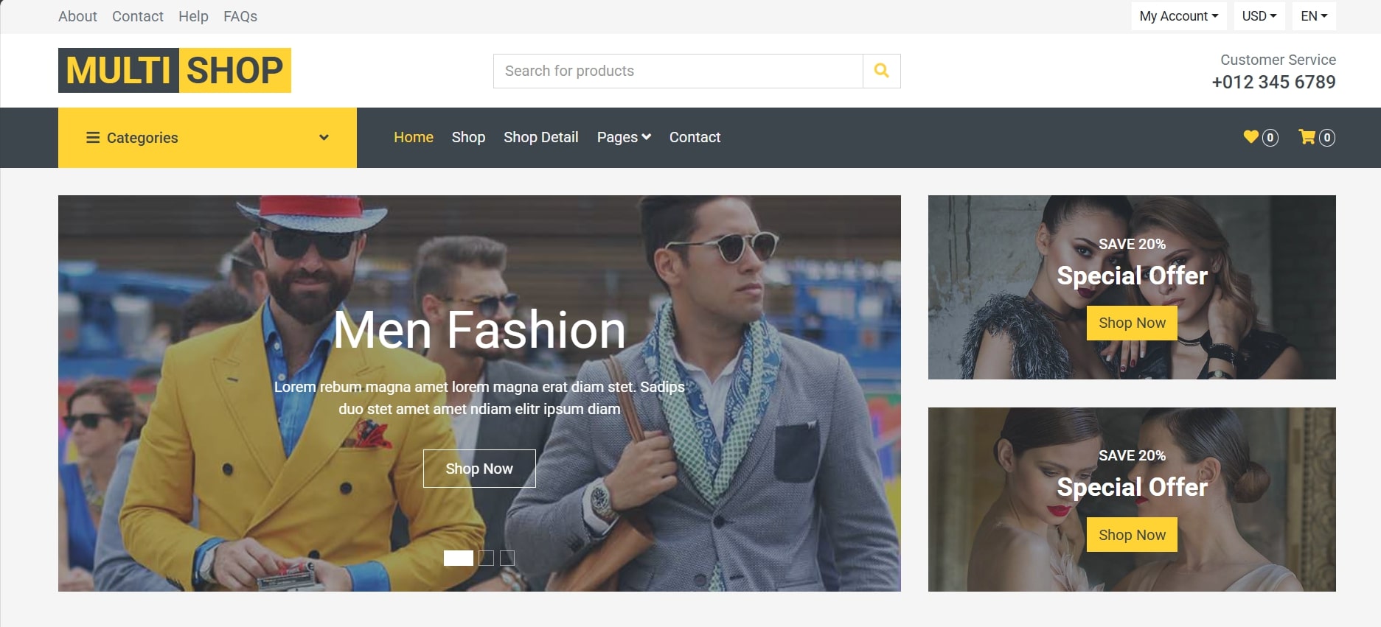
Task: Focus the Search for products field
Action: (678, 71)
